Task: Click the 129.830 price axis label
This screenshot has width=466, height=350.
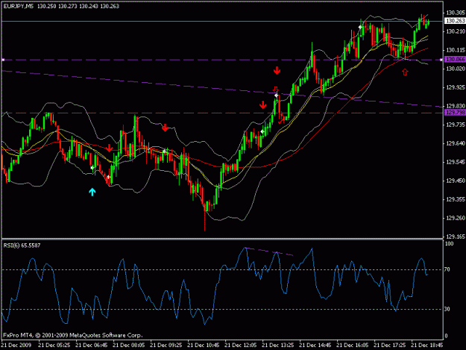Action: [x=456, y=106]
